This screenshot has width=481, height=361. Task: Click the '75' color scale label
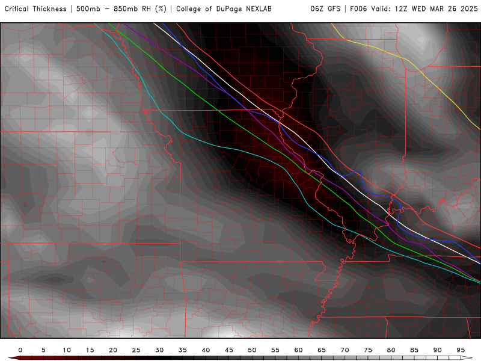click(x=368, y=350)
